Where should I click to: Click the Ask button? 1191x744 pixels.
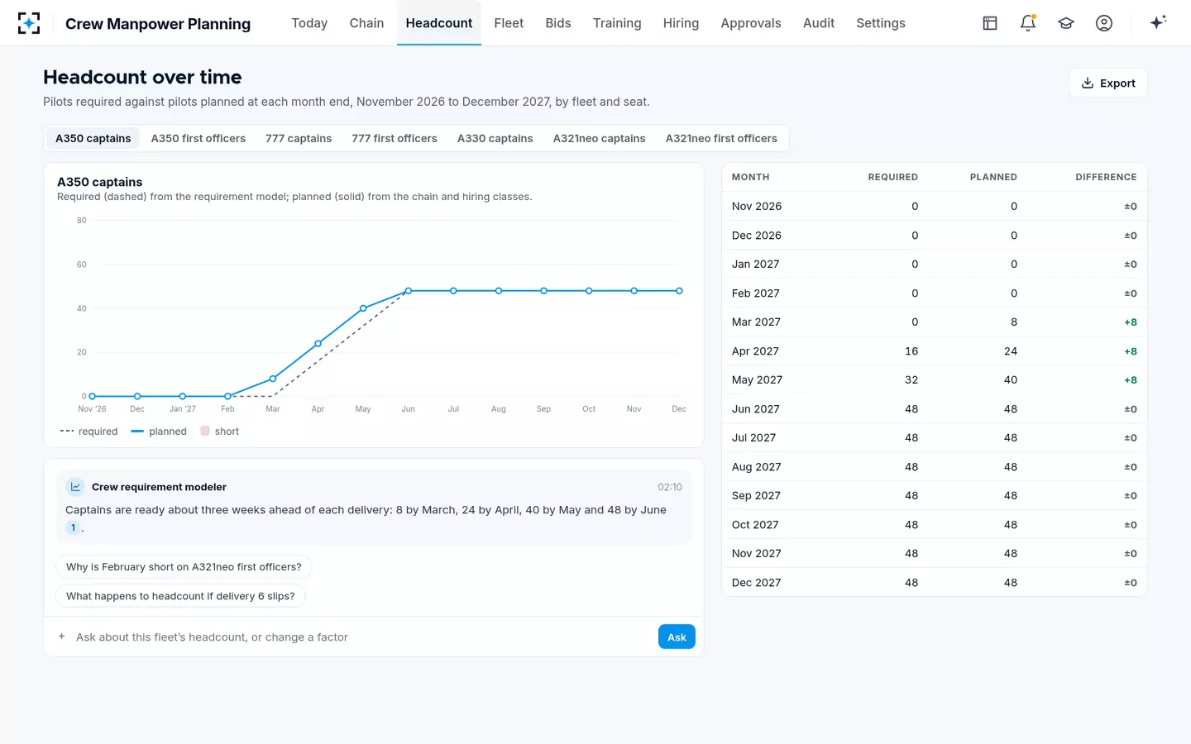click(677, 637)
